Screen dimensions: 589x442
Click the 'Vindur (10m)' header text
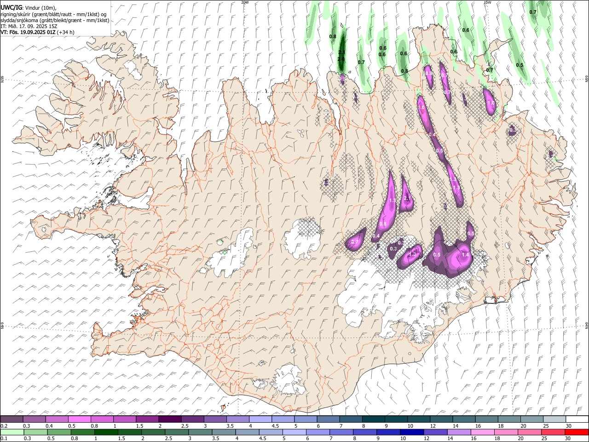click(x=40, y=8)
